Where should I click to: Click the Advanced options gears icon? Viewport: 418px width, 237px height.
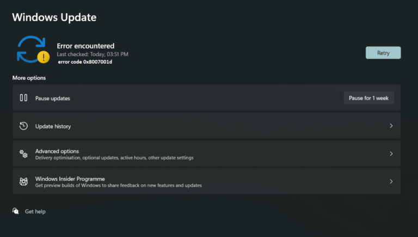point(23,154)
